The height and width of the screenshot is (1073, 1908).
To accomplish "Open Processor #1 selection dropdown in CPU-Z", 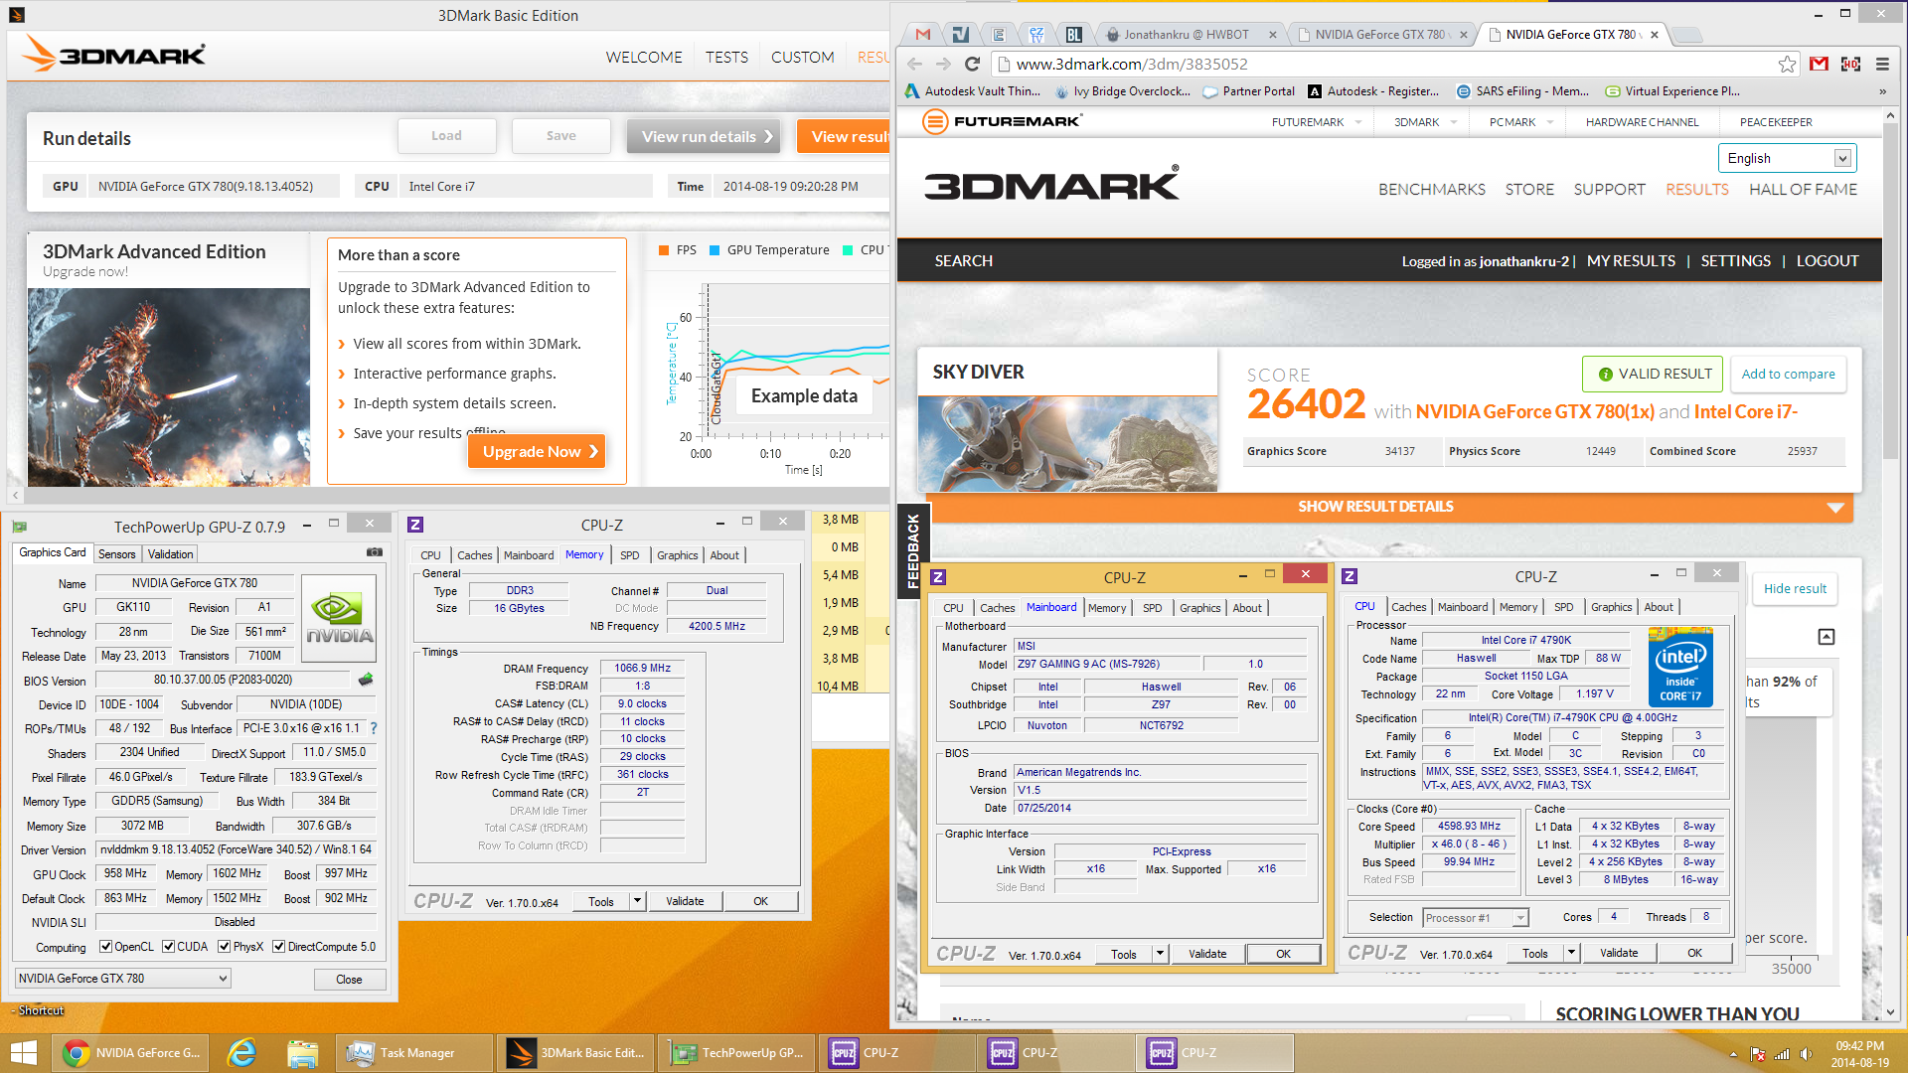I will [1475, 918].
